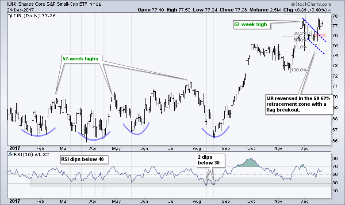
Task: Click the RSI axis label 30
Action: [335, 183]
